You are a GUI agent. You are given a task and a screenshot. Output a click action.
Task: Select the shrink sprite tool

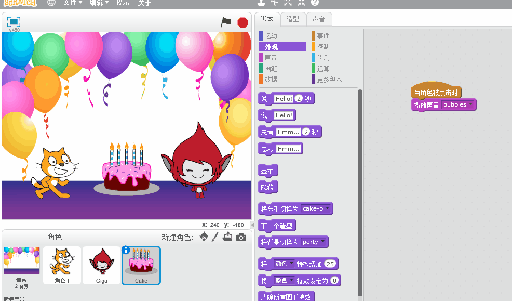[x=301, y=3]
